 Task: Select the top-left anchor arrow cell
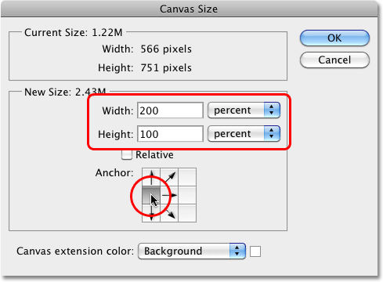pos(151,177)
